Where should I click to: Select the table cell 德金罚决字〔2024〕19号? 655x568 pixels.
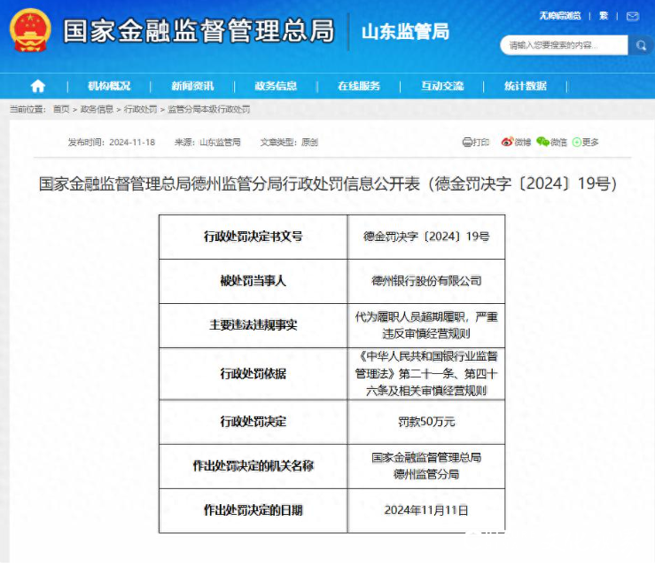426,237
